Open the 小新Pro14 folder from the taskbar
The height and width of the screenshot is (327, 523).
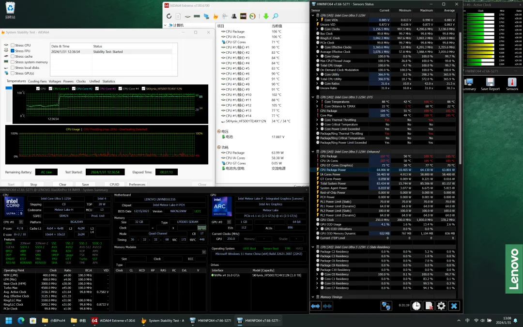tap(53, 320)
